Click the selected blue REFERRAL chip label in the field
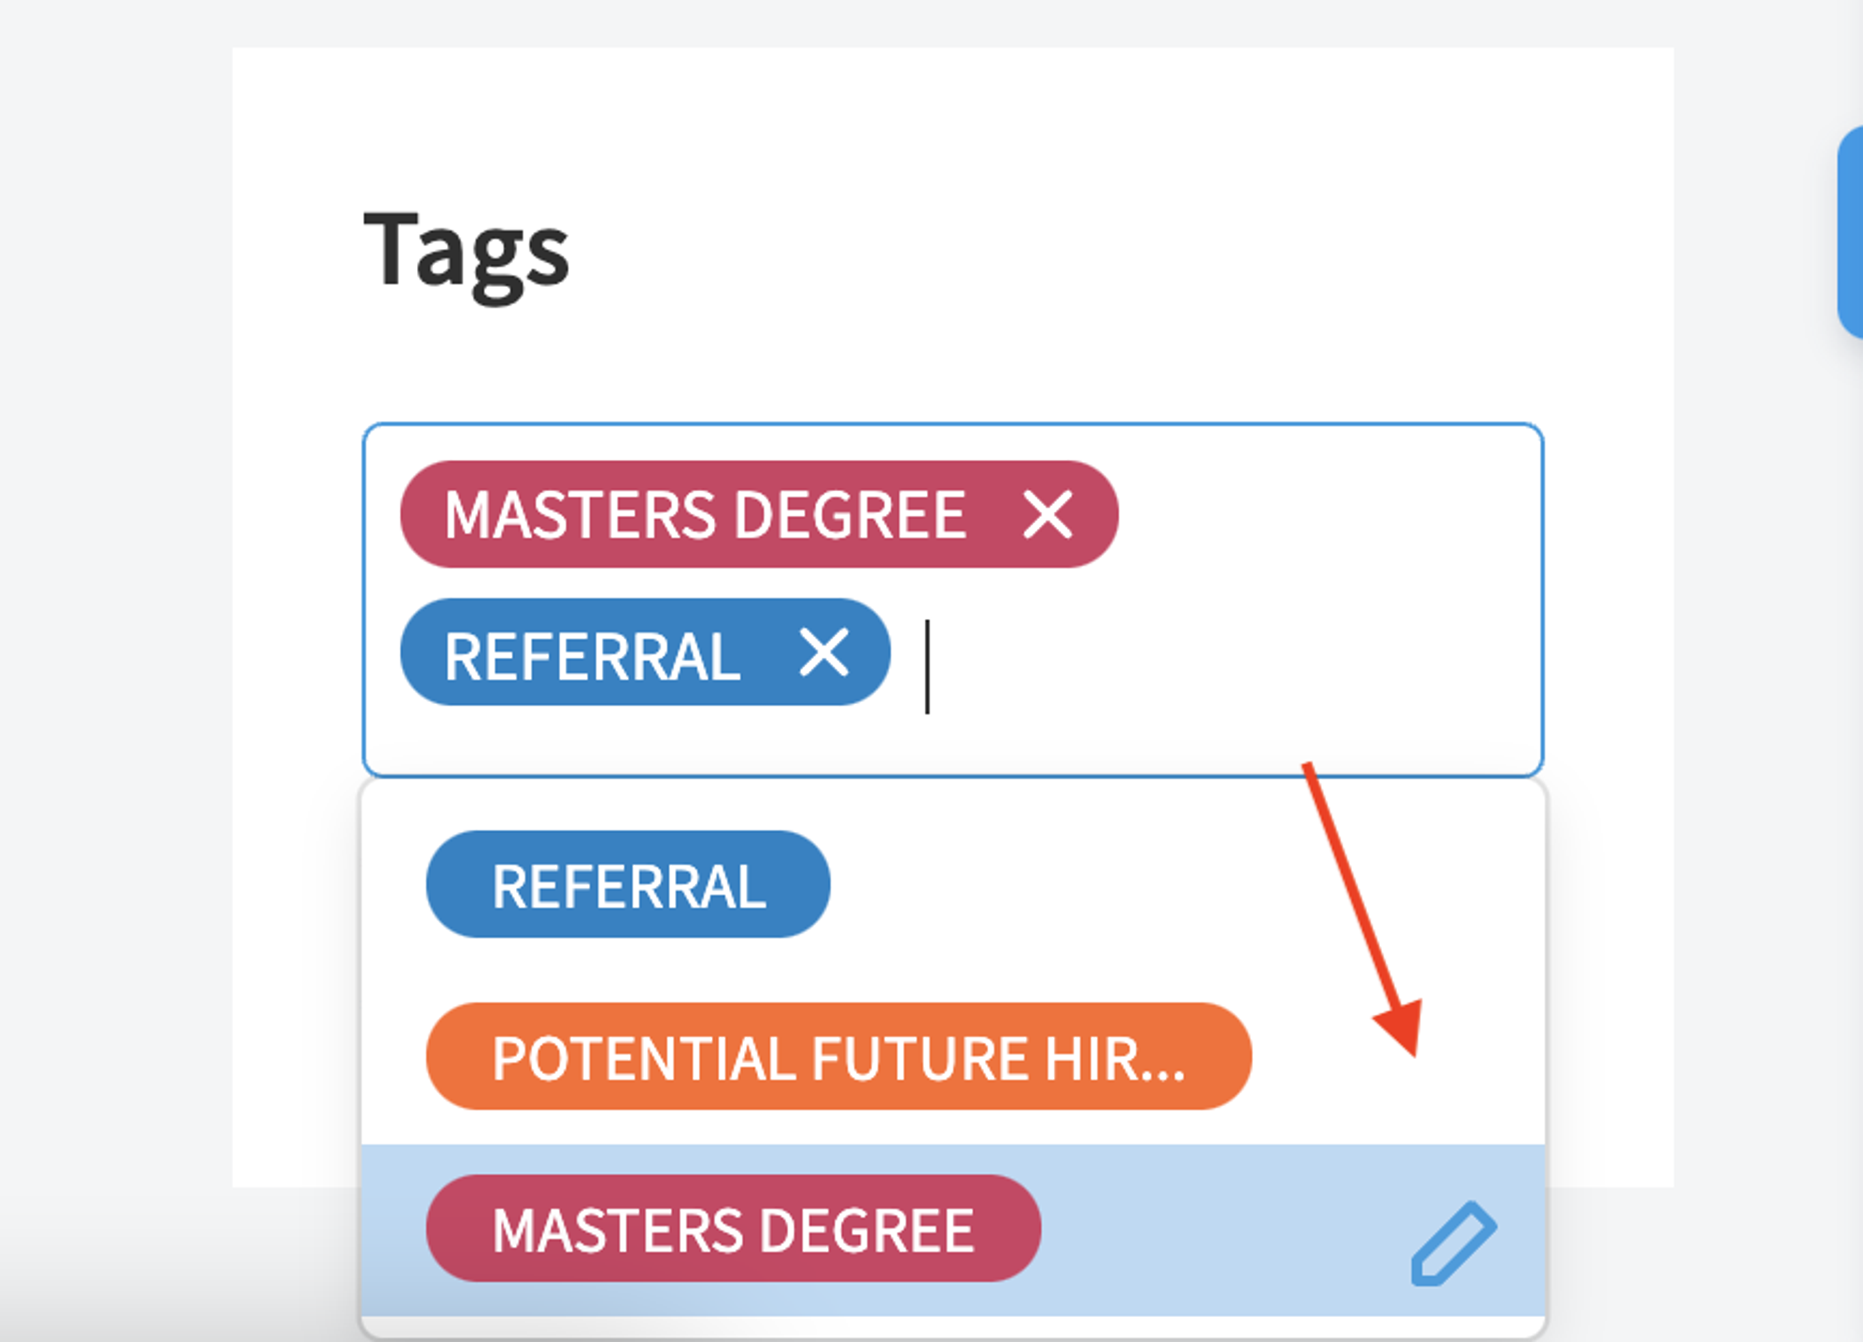Viewport: 1863px width, 1342px height. click(x=591, y=655)
